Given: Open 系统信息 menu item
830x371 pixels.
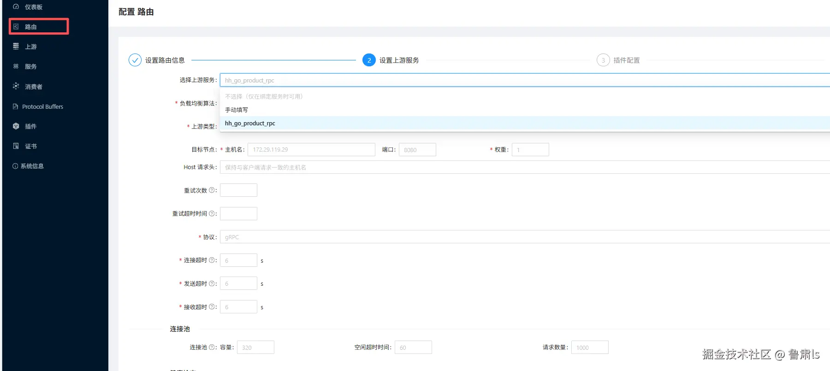Looking at the screenshot, I should pos(55,166).
